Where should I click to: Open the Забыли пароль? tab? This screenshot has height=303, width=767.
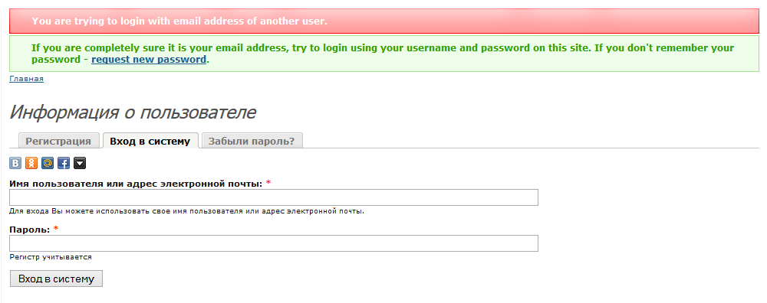252,141
